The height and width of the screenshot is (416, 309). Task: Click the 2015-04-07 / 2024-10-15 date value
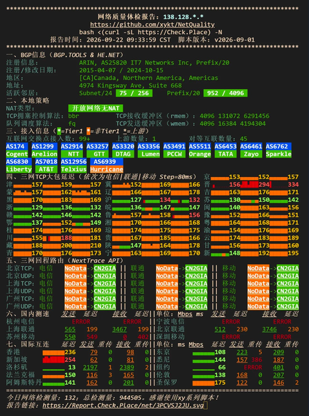coord(121,71)
